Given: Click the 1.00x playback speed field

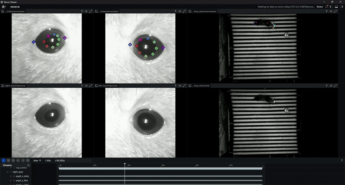Looking at the screenshot, I should pos(48,160).
